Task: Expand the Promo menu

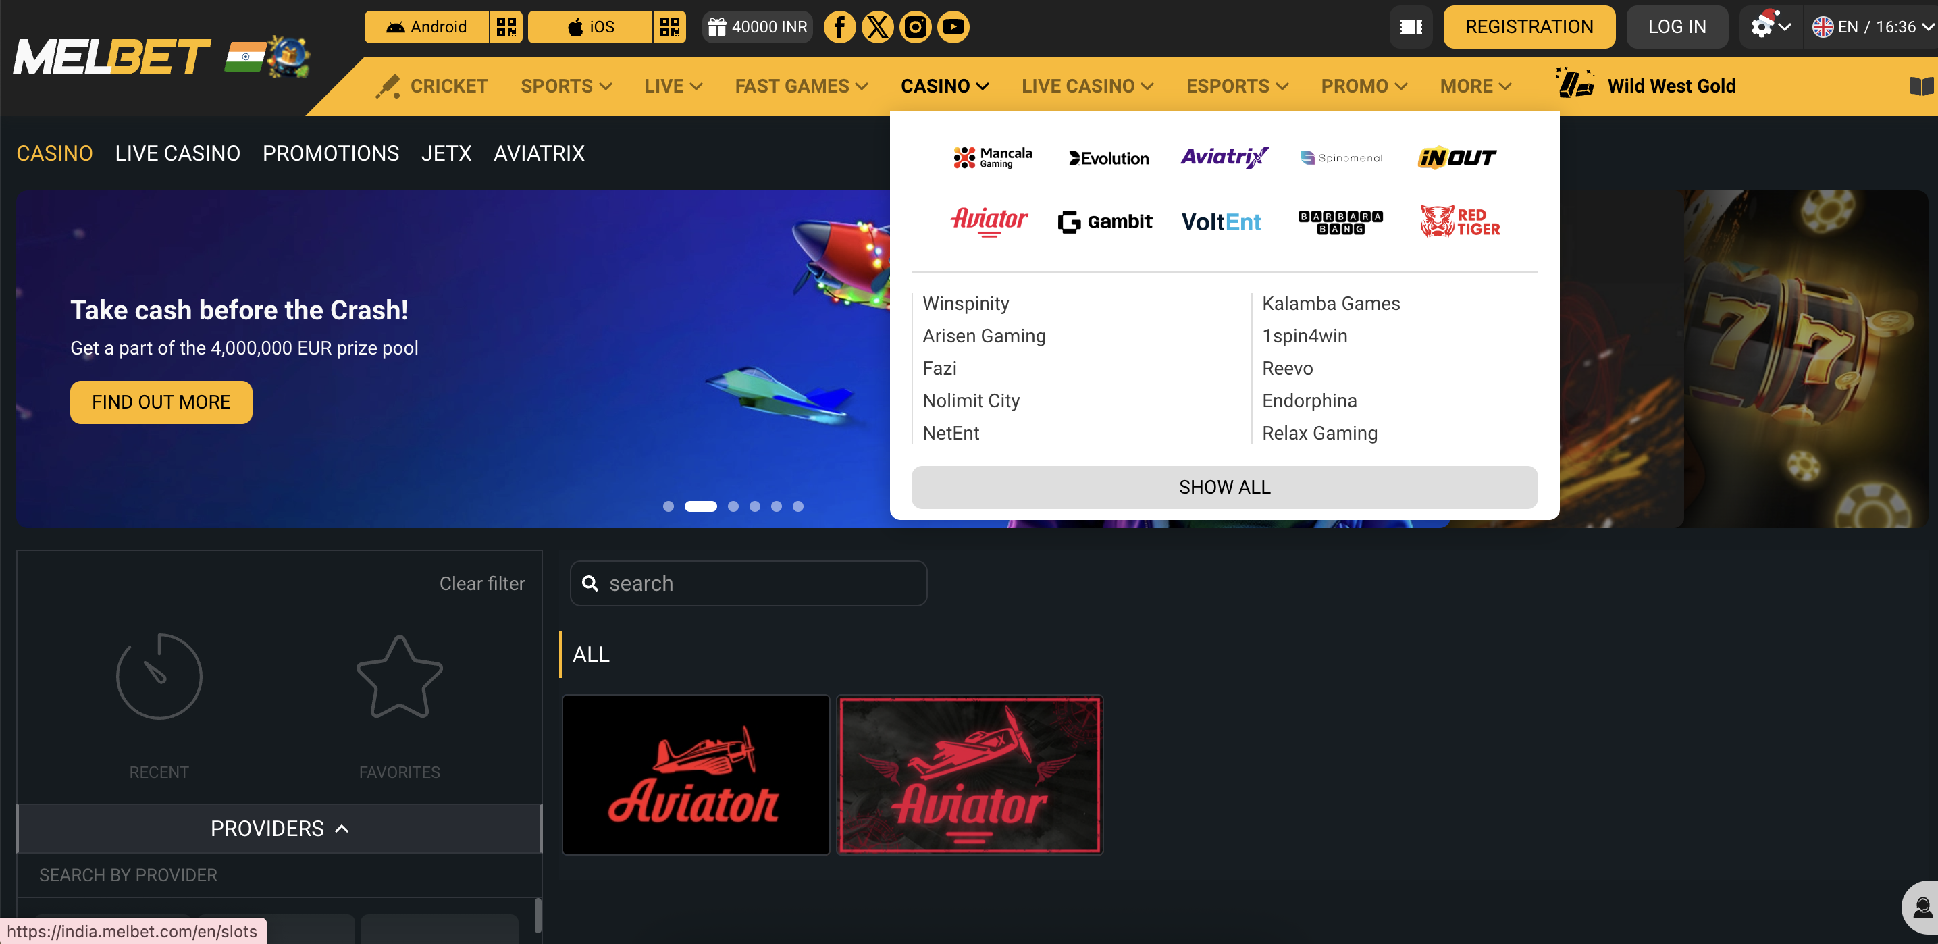Action: 1364,86
